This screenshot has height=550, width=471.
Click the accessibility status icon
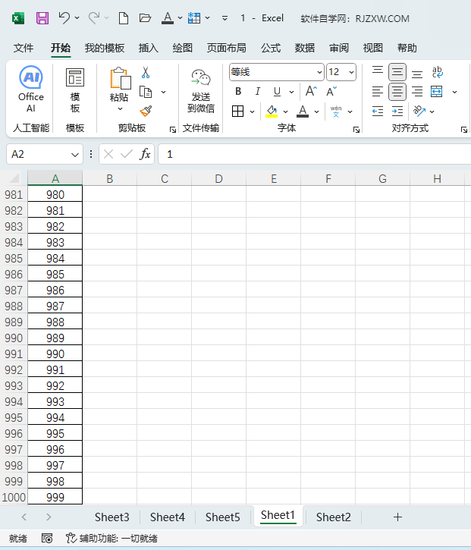[x=71, y=538]
